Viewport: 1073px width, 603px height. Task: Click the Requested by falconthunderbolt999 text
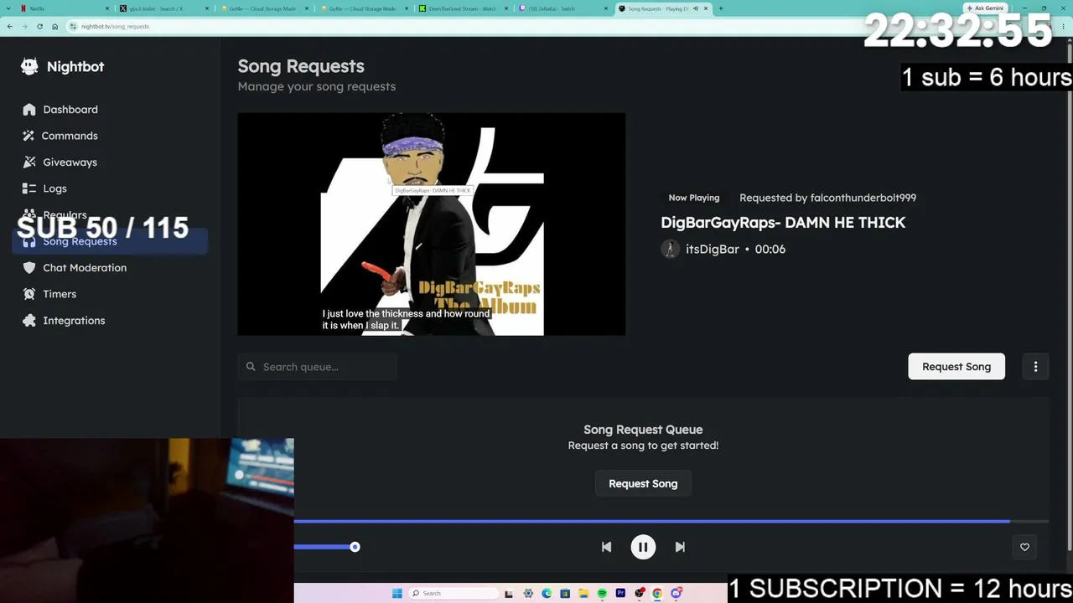pyautogui.click(x=827, y=198)
